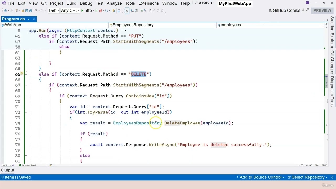Image resolution: width=336 pixels, height=189 pixels.
Task: Open the Git Changes side tab
Action: click(332, 62)
